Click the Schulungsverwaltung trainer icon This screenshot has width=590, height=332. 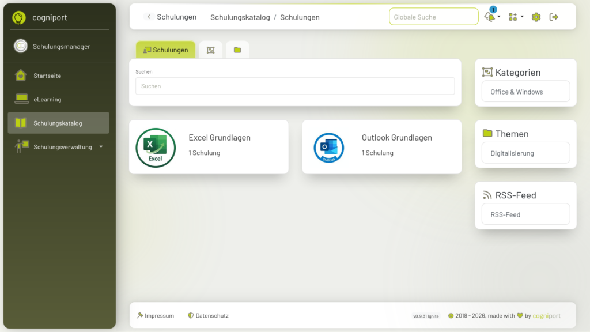tap(22, 146)
